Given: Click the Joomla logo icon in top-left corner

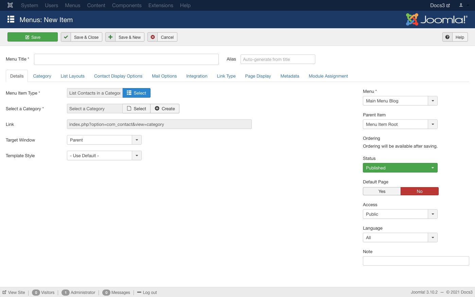Looking at the screenshot, I should (x=10, y=5).
